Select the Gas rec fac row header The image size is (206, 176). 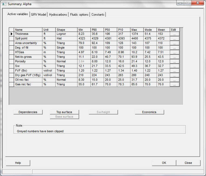tap(11, 84)
